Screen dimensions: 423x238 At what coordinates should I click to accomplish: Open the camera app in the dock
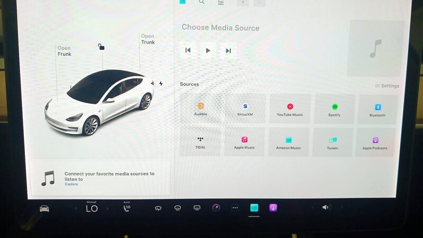click(x=216, y=207)
